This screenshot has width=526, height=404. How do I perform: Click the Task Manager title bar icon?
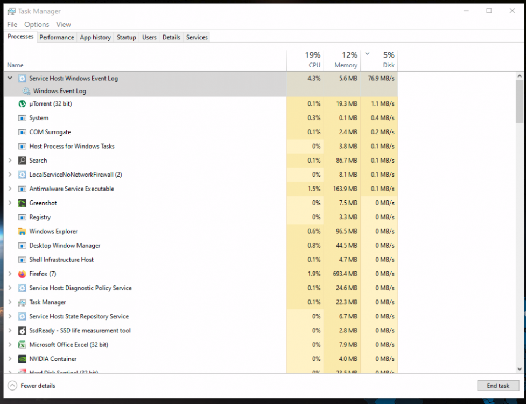pos(11,11)
